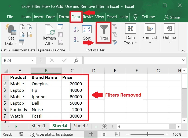Screen dimensions: 188x138
Task: Sort A to Z ascending
Action: (76, 29)
